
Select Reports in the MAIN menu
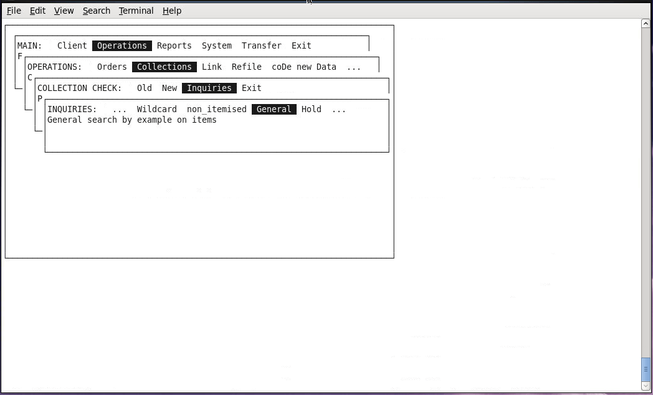click(x=174, y=45)
